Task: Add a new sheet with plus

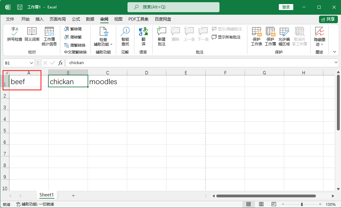Action: 73,196
